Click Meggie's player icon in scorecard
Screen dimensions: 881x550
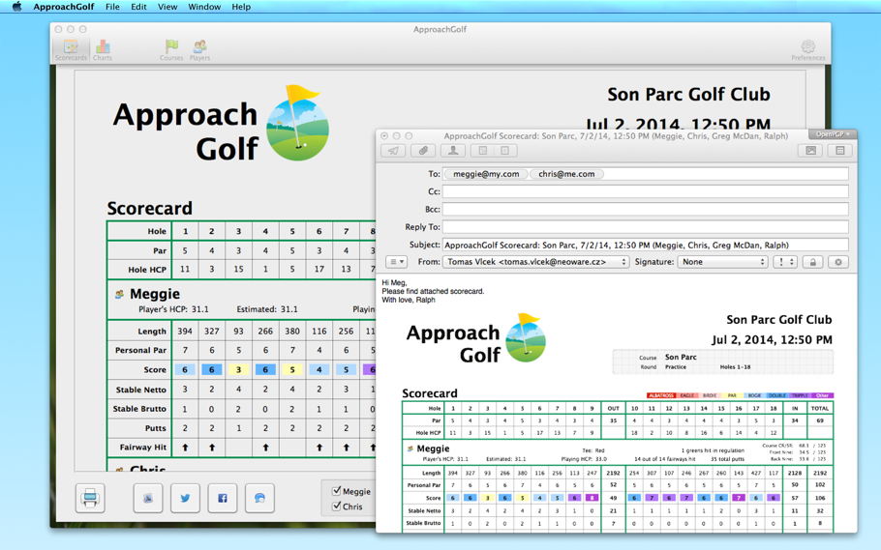pyautogui.click(x=120, y=294)
